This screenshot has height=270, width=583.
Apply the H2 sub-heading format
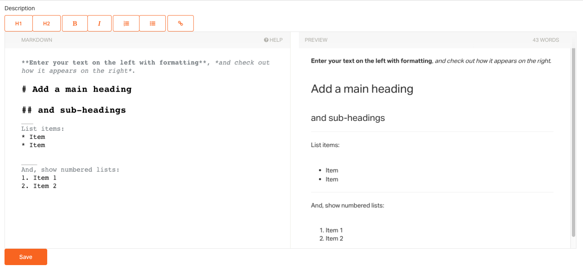(x=46, y=23)
